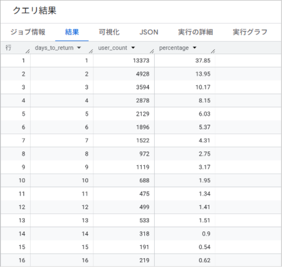Click resize handle of days_to_return column
Image resolution: width=282 pixels, height=267 pixels.
tap(91, 51)
